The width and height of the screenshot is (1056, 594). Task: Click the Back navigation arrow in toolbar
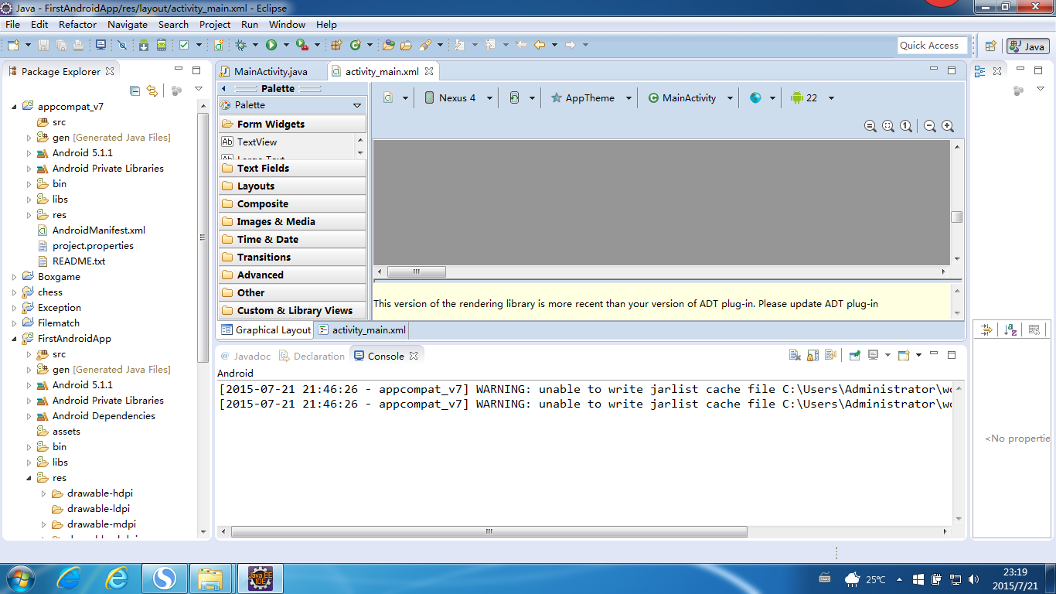[x=540, y=45]
